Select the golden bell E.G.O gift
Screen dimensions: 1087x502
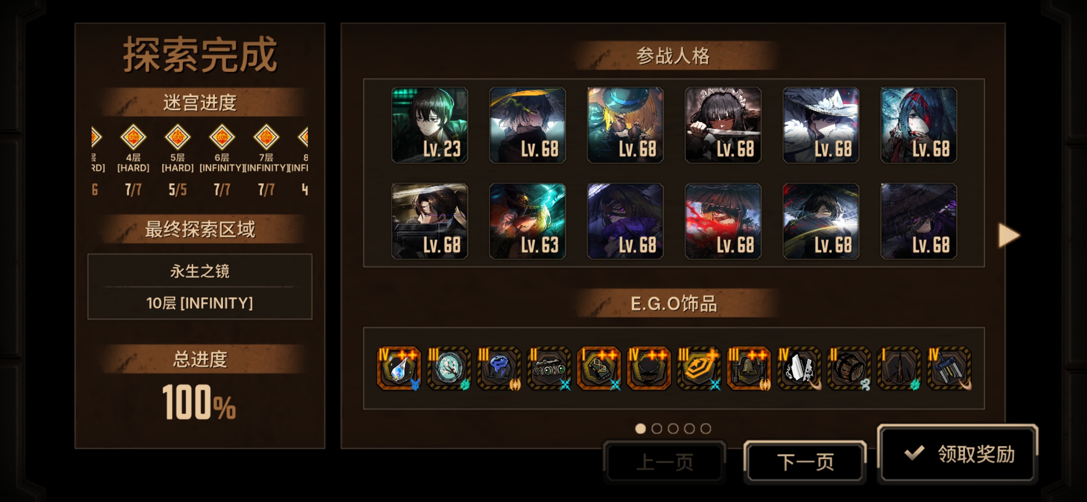tap(749, 368)
